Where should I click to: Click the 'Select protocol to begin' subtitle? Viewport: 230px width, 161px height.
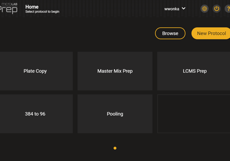click(x=42, y=11)
